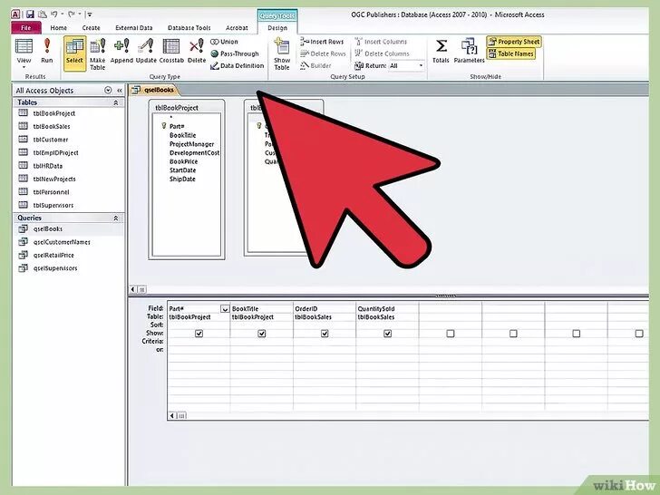Viewport: 660px width, 495px height.
Task: Check Show box in seventh empty column
Action: (577, 334)
